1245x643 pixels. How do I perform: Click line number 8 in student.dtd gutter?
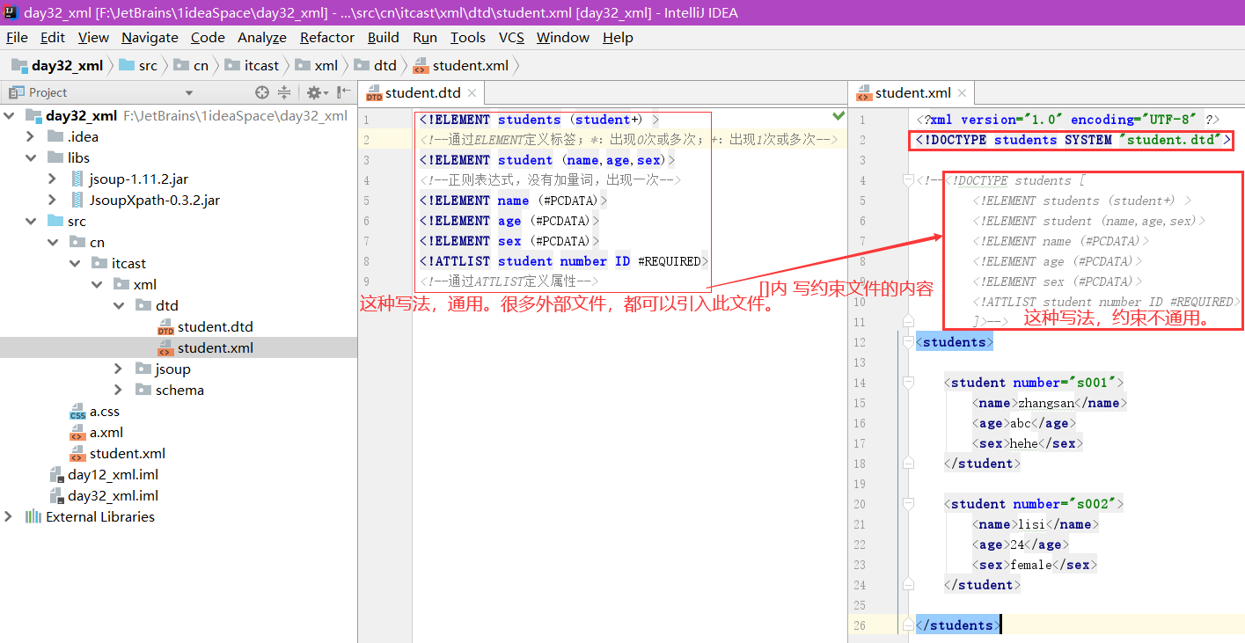point(365,261)
